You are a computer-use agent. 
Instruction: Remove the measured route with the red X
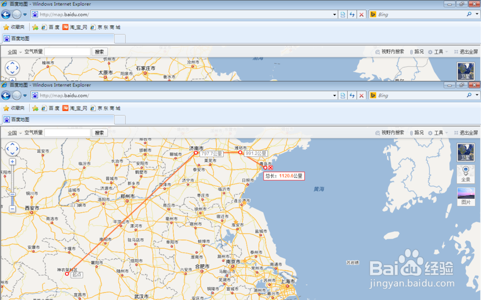click(x=270, y=168)
